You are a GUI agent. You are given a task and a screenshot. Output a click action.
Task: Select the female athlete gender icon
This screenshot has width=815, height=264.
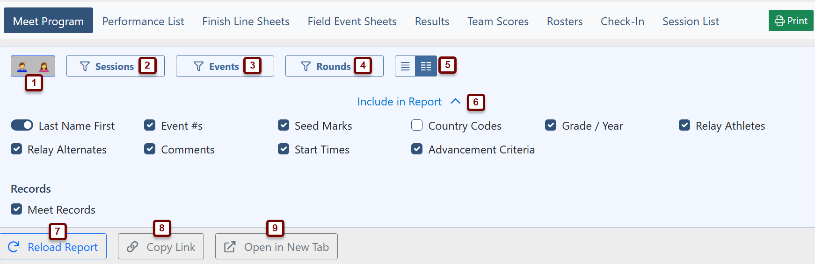point(44,66)
